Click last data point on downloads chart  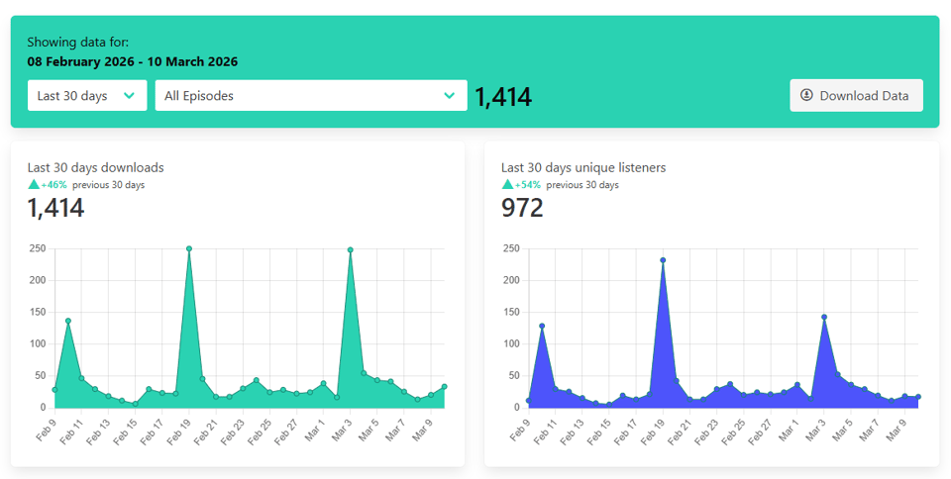coord(445,387)
